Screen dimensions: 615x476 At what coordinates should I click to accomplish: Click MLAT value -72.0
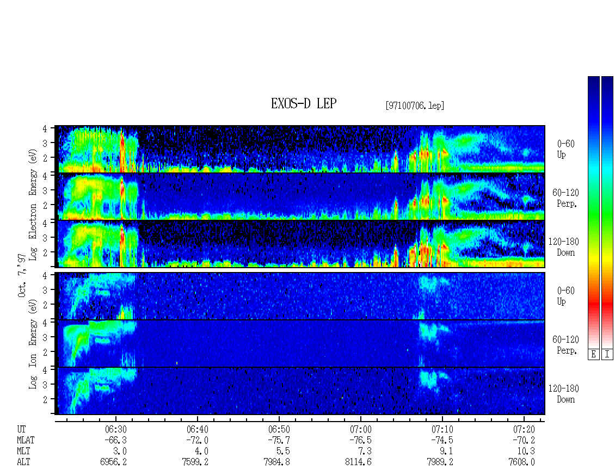click(197, 440)
